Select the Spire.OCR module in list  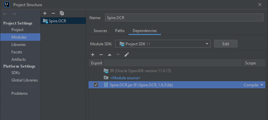pos(63,21)
